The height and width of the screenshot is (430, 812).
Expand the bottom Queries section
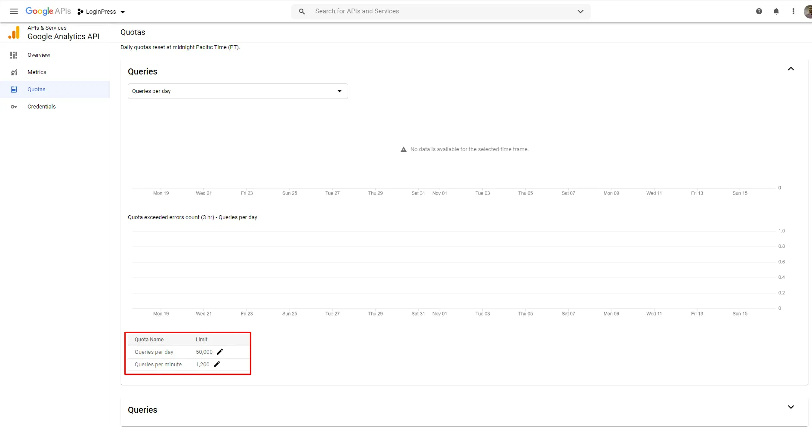[791, 407]
